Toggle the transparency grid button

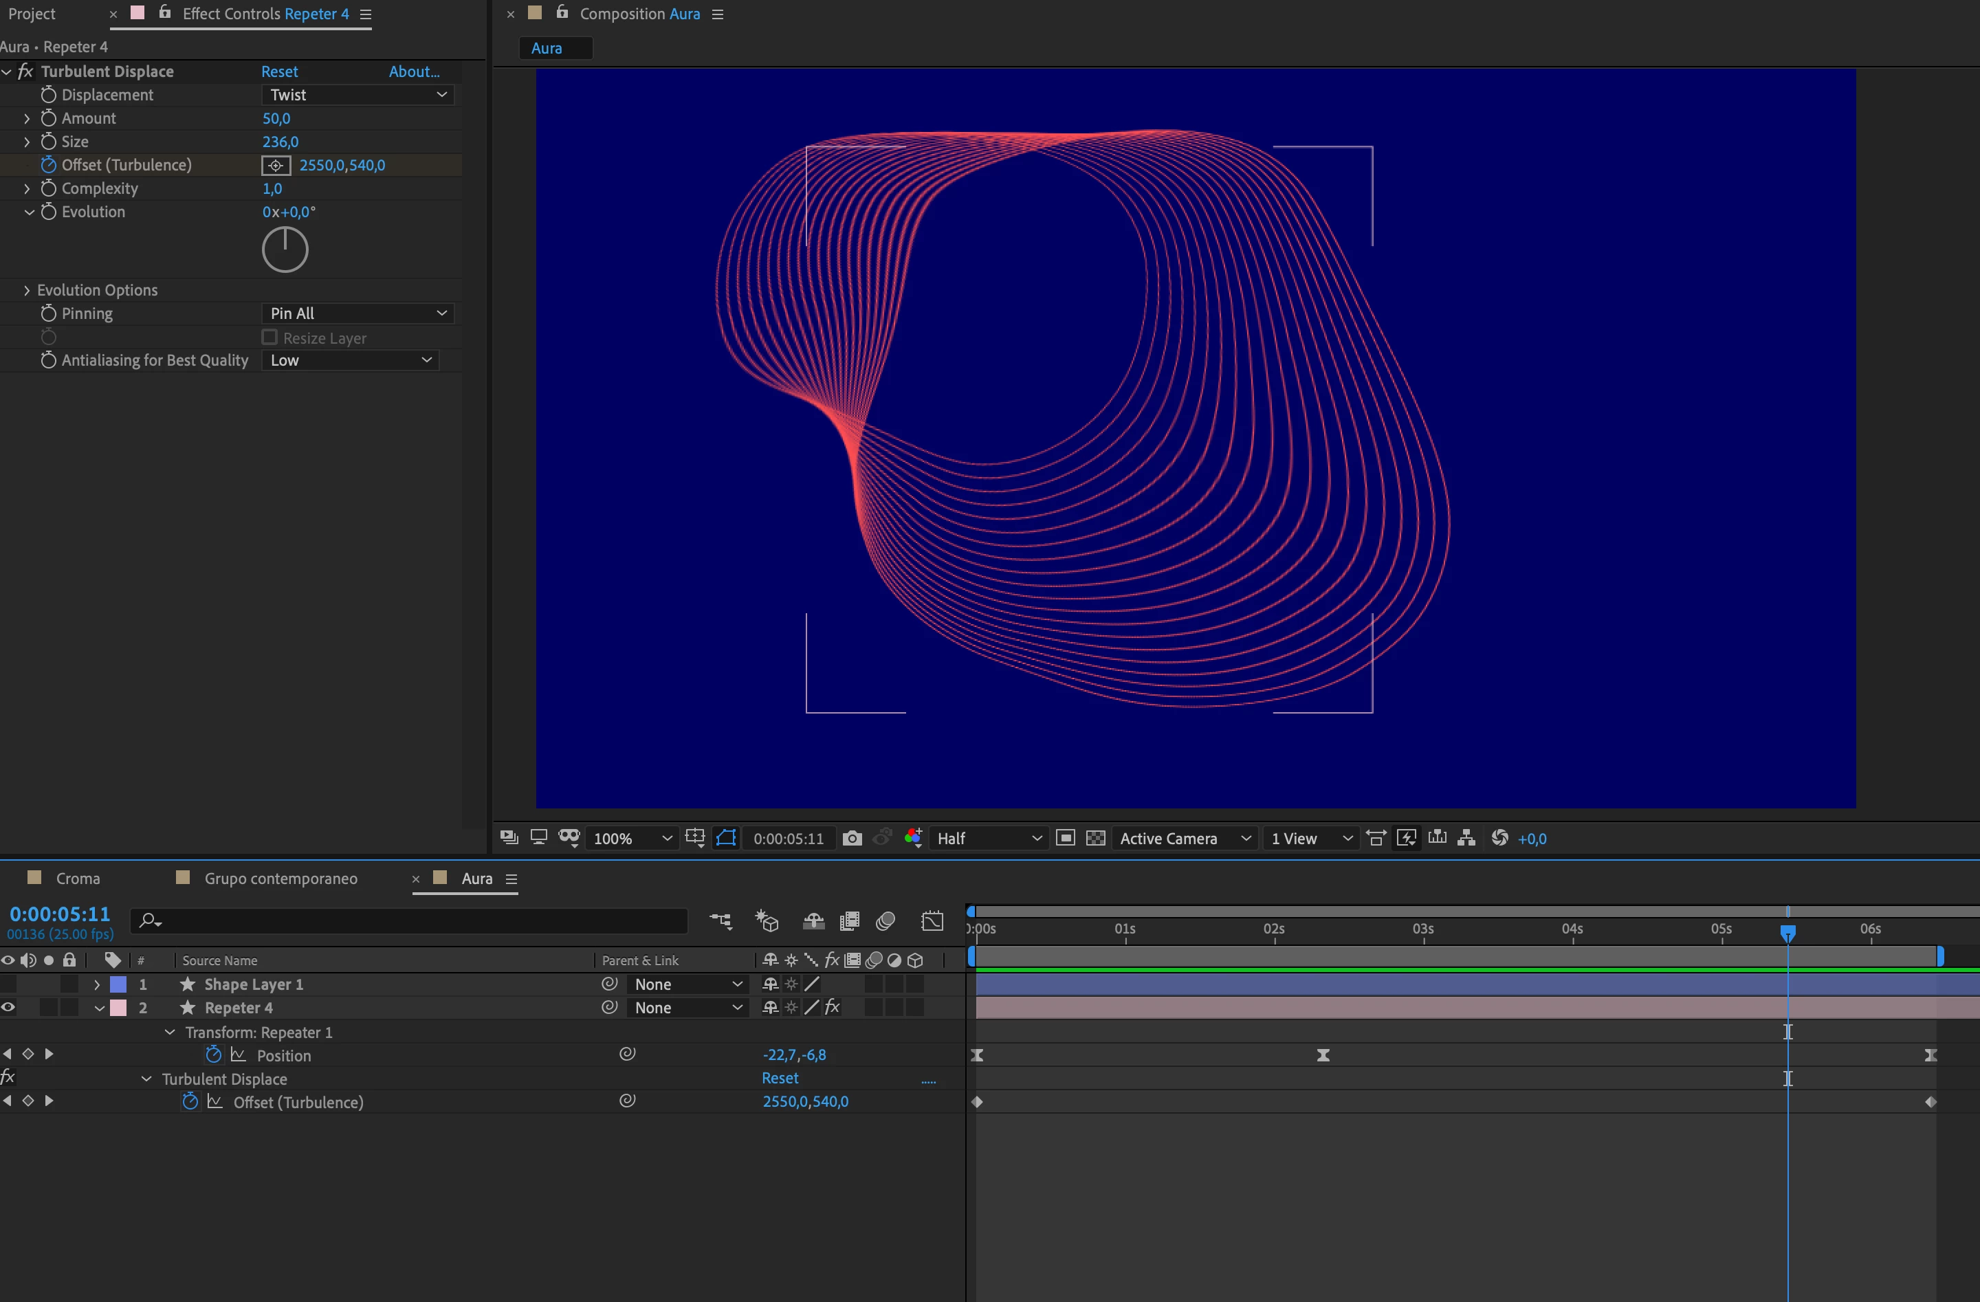[x=1096, y=838]
